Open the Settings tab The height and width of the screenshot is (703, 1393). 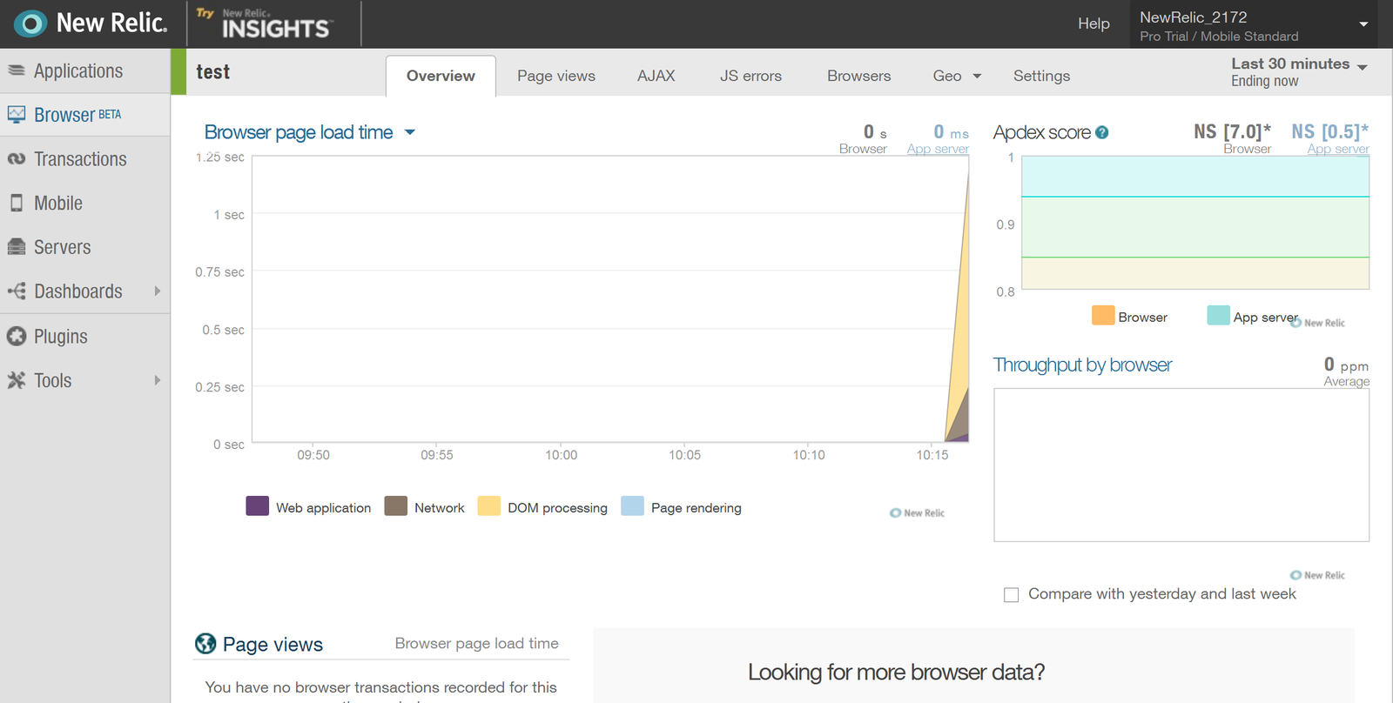click(1041, 76)
